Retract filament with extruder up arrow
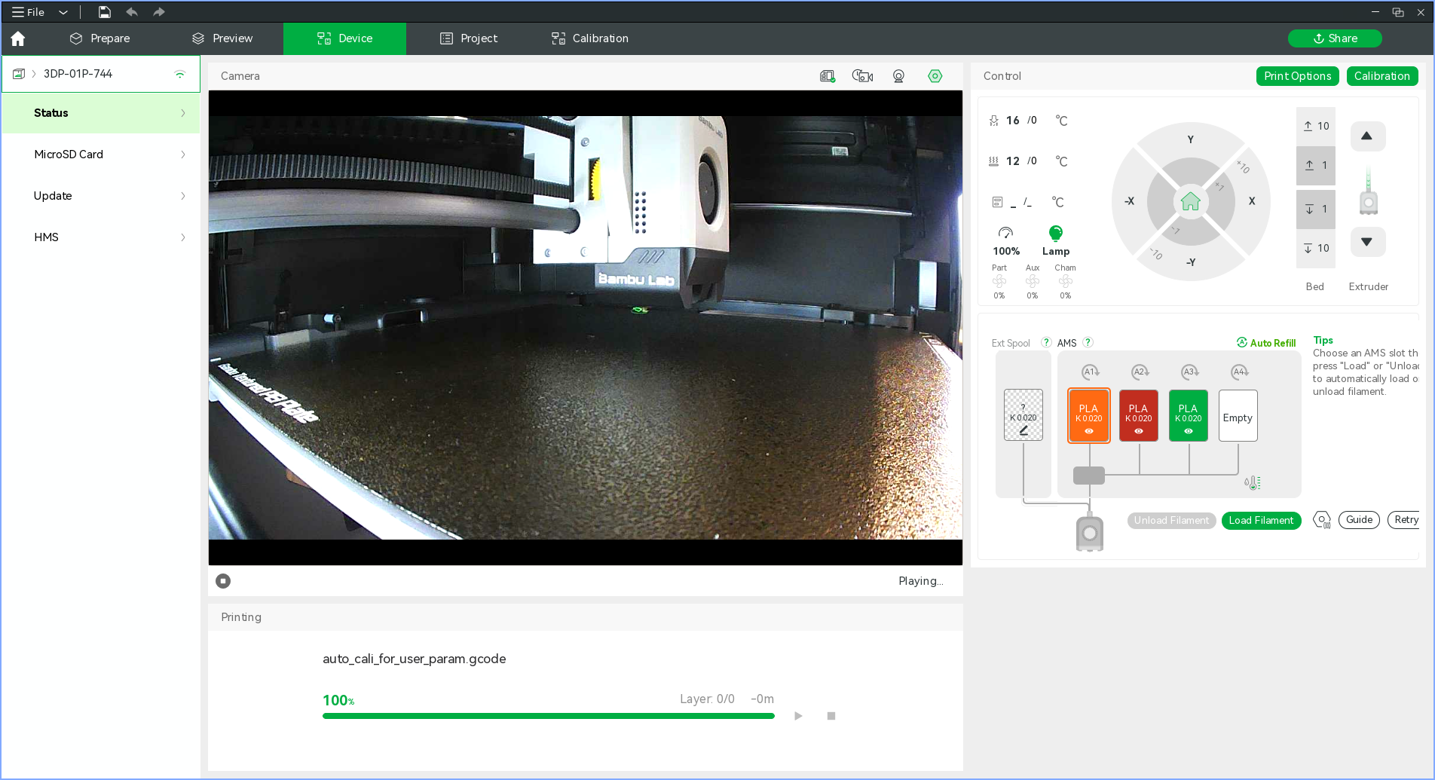This screenshot has height=780, width=1435. pyautogui.click(x=1367, y=136)
